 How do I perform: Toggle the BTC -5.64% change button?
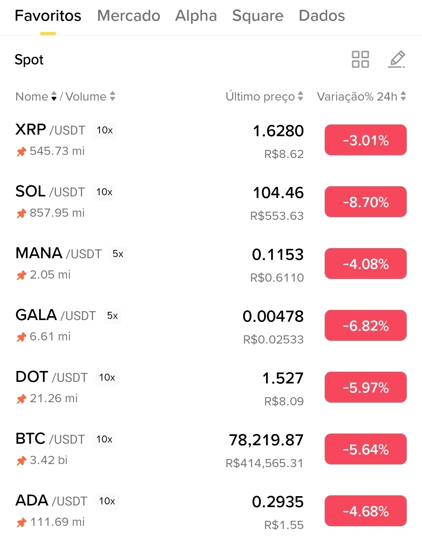pos(366,449)
